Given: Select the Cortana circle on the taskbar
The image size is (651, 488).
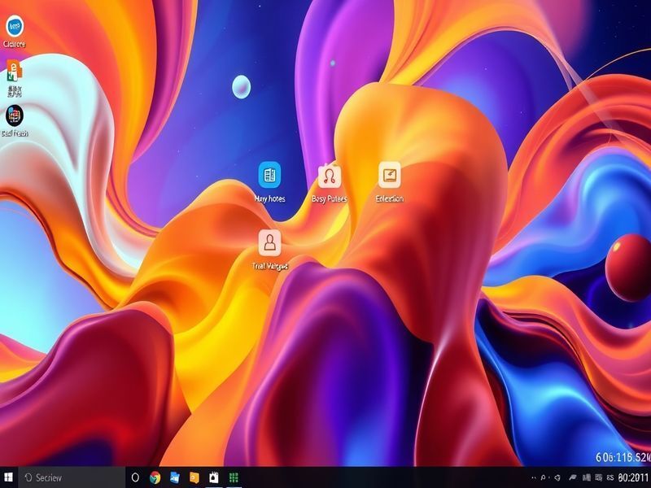Looking at the screenshot, I should 134,477.
